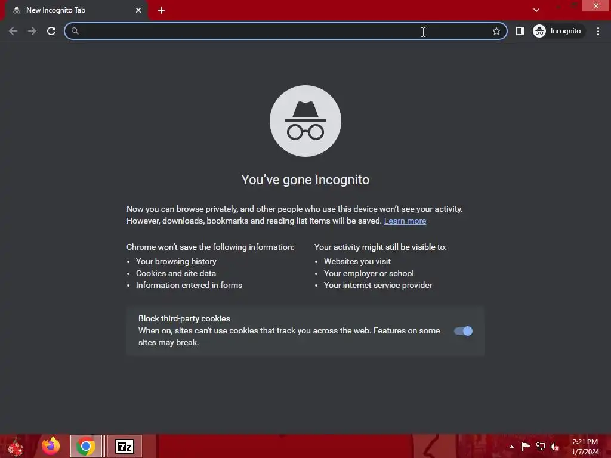This screenshot has height=458, width=611.
Task: Click the network status tray icon
Action: click(541, 446)
